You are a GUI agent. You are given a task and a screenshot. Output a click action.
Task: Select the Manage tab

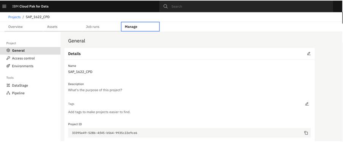[140, 27]
